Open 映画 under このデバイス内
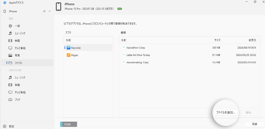Screen dimensions: 265x129 (27, 85)
